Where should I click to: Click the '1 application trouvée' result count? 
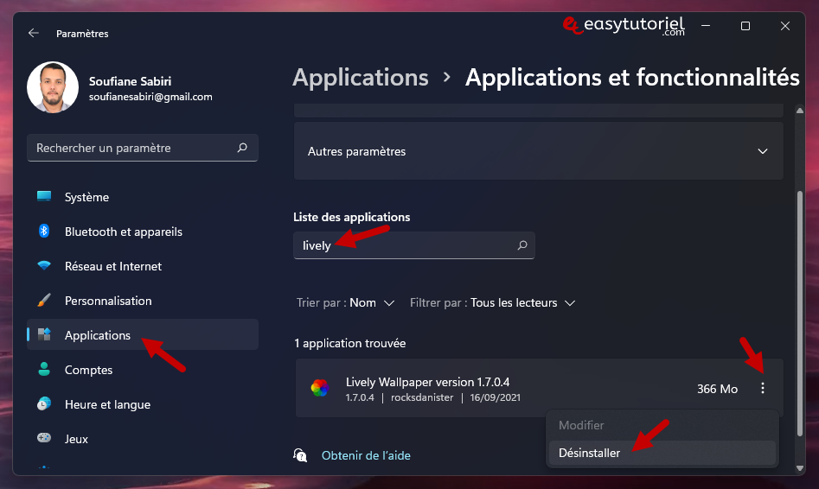click(x=350, y=343)
